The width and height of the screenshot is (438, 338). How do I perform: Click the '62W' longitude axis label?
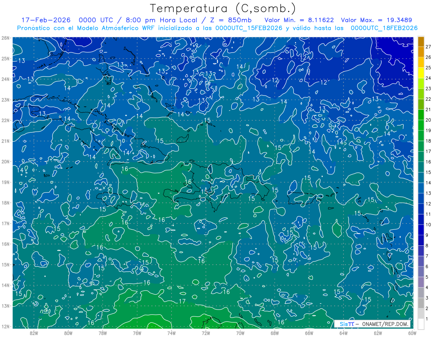coord(378,333)
